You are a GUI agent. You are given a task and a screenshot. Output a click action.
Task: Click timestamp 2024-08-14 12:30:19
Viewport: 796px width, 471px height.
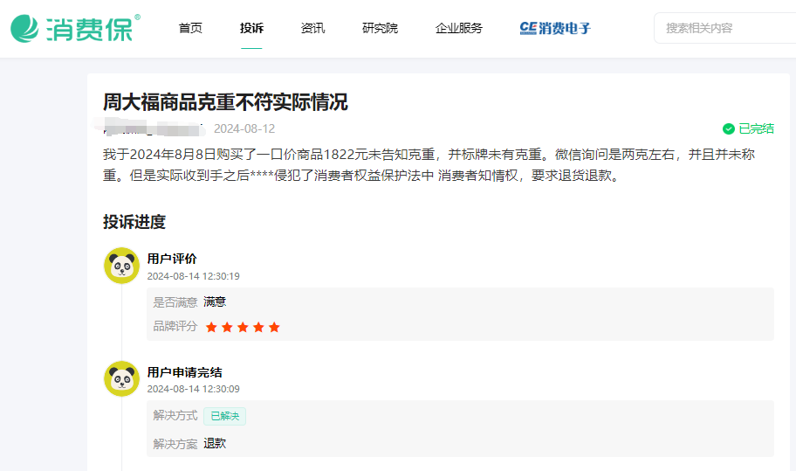194,276
